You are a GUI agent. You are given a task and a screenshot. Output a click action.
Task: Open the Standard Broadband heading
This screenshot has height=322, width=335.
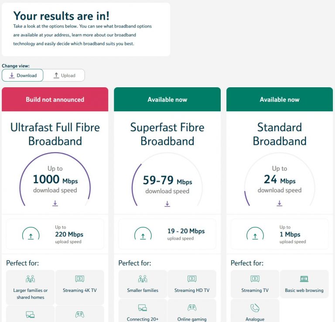click(x=280, y=134)
